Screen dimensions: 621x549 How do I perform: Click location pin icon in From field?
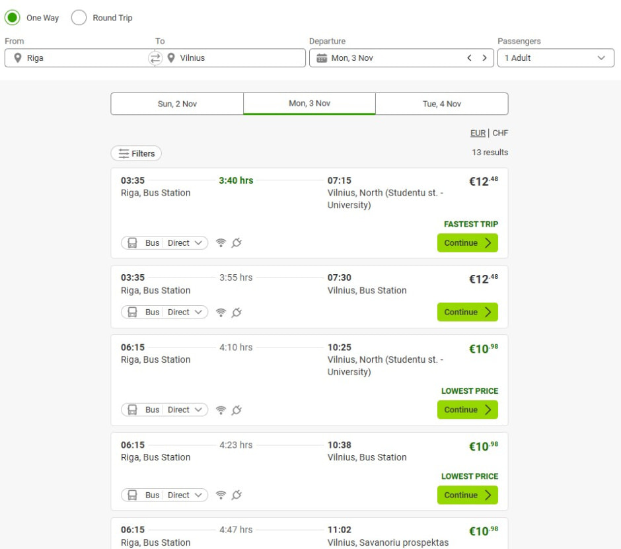(18, 58)
